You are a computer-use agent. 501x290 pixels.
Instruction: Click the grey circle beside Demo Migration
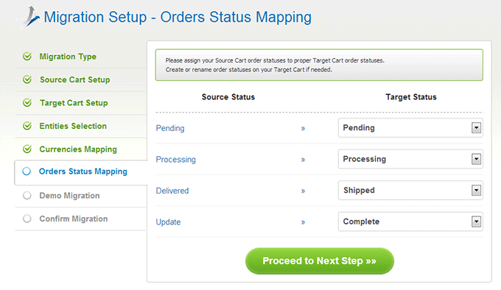pos(27,195)
